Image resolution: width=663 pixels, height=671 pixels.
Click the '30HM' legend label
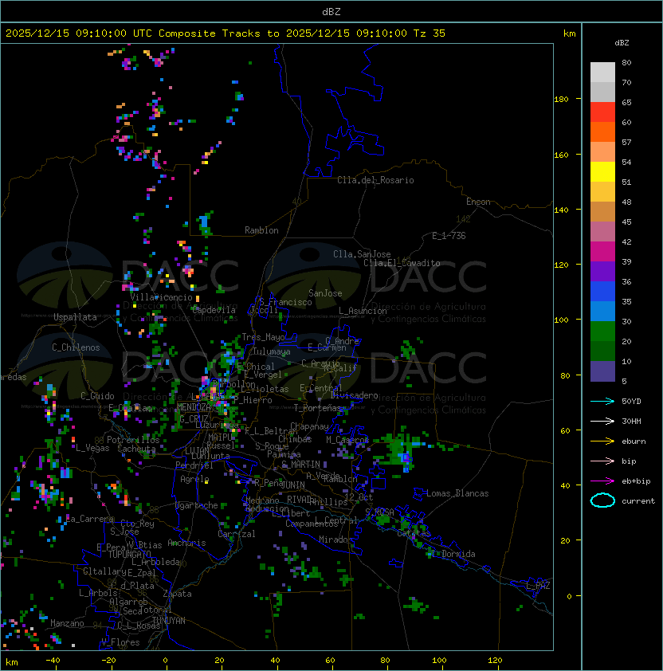(x=631, y=422)
